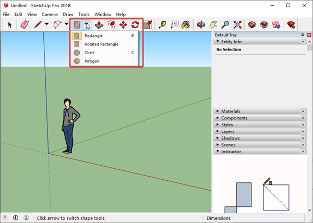Click the Zoom Extents tool
The height and width of the screenshot is (223, 313).
pyautogui.click(x=237, y=24)
